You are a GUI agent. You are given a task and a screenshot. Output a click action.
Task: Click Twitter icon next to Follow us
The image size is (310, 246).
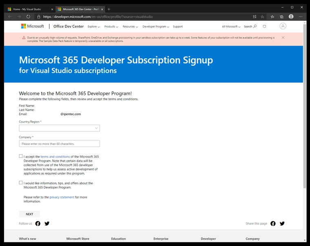[x=47, y=224]
